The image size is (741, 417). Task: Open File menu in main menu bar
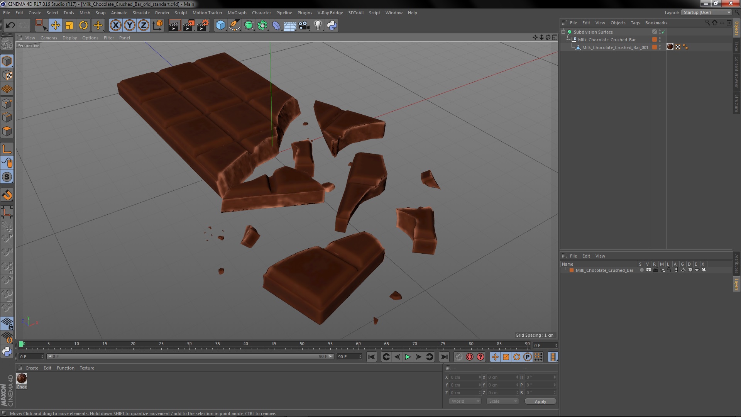[7, 13]
